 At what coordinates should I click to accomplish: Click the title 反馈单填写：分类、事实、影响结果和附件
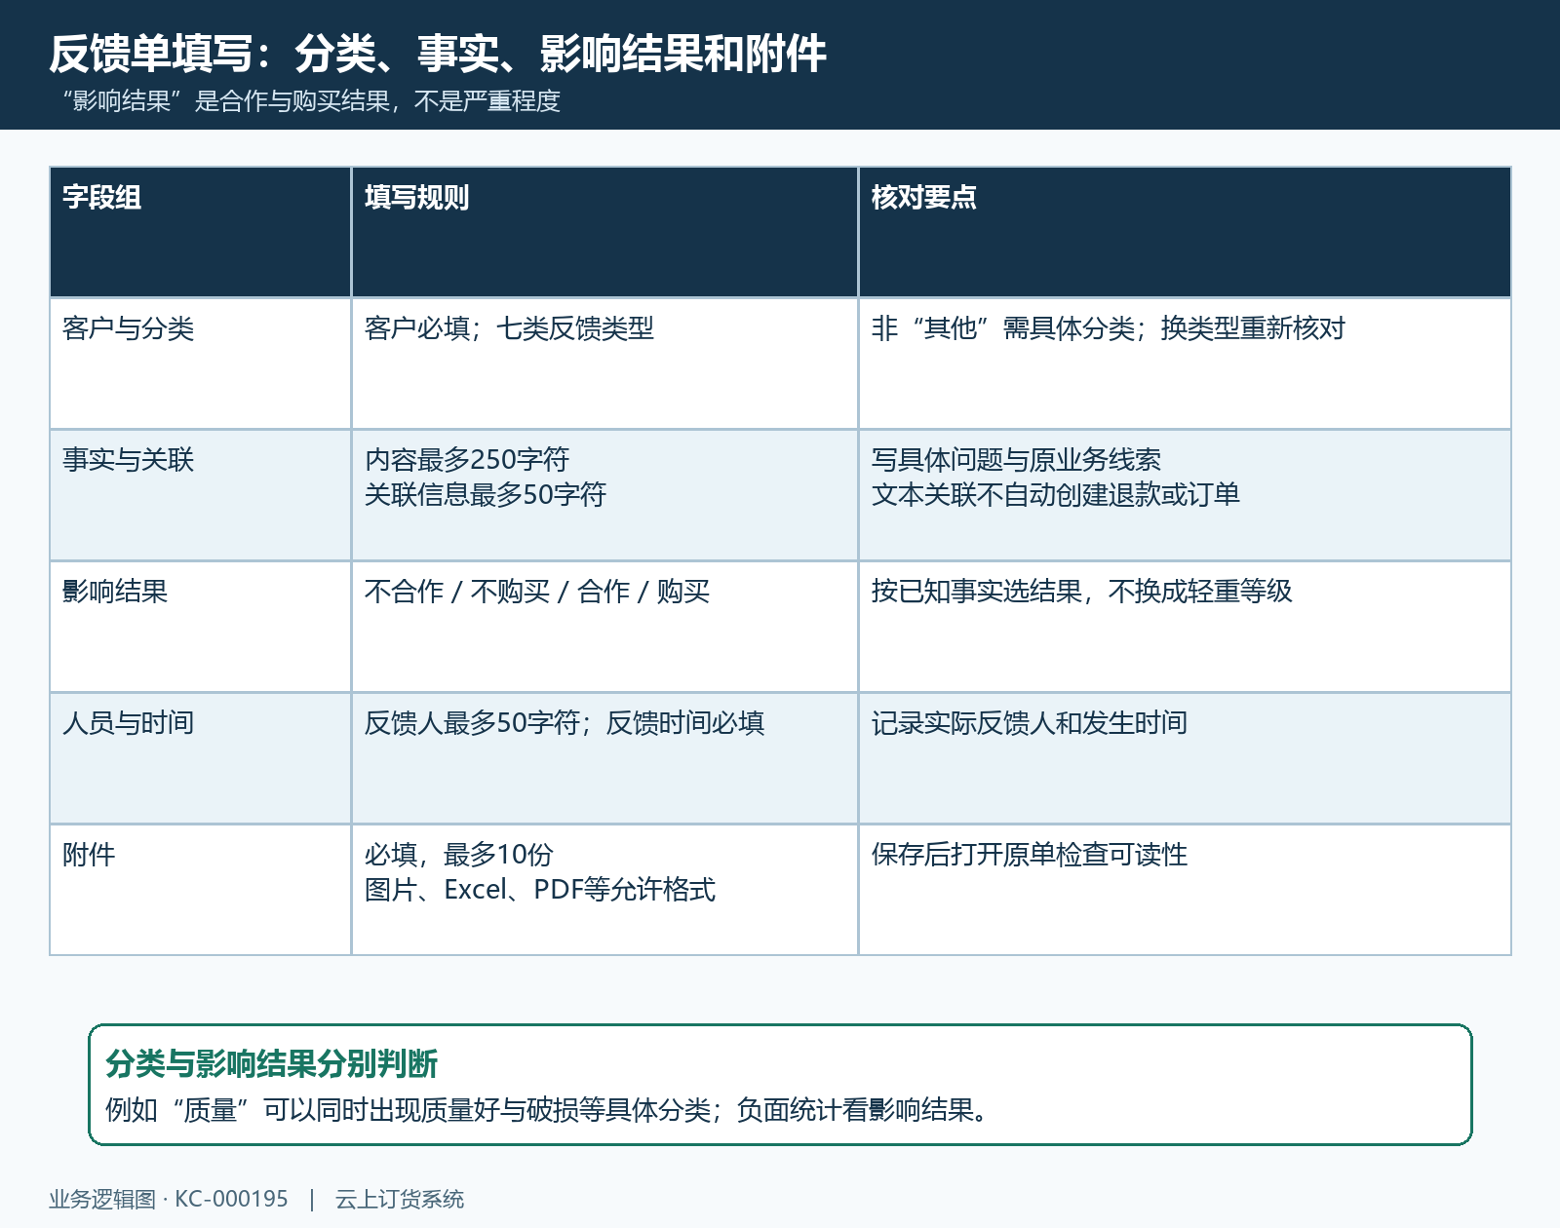tap(438, 54)
